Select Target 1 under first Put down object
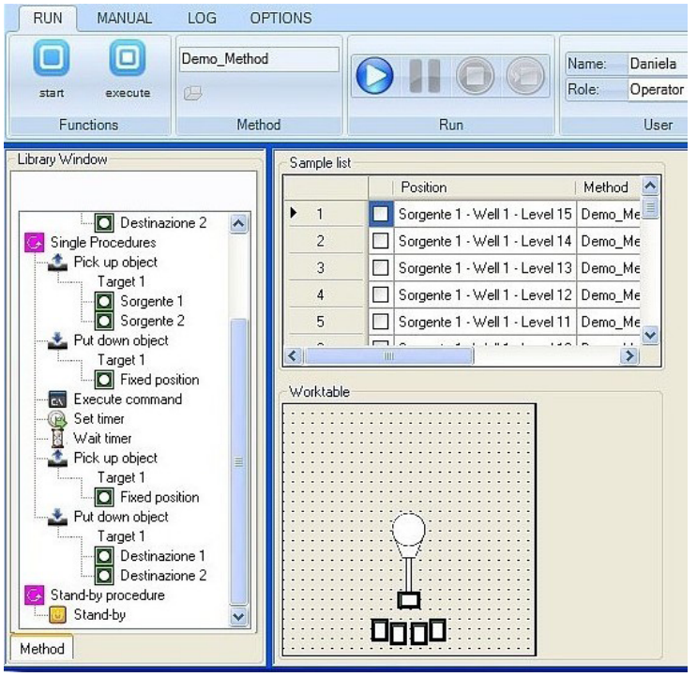697x677 pixels. click(121, 360)
